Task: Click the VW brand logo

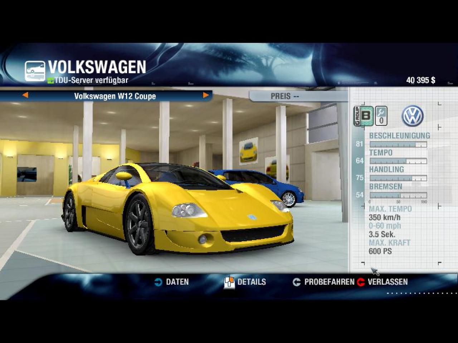Action: pyautogui.click(x=412, y=116)
